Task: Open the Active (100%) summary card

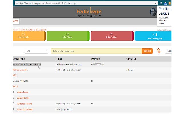Action: click(x=112, y=36)
